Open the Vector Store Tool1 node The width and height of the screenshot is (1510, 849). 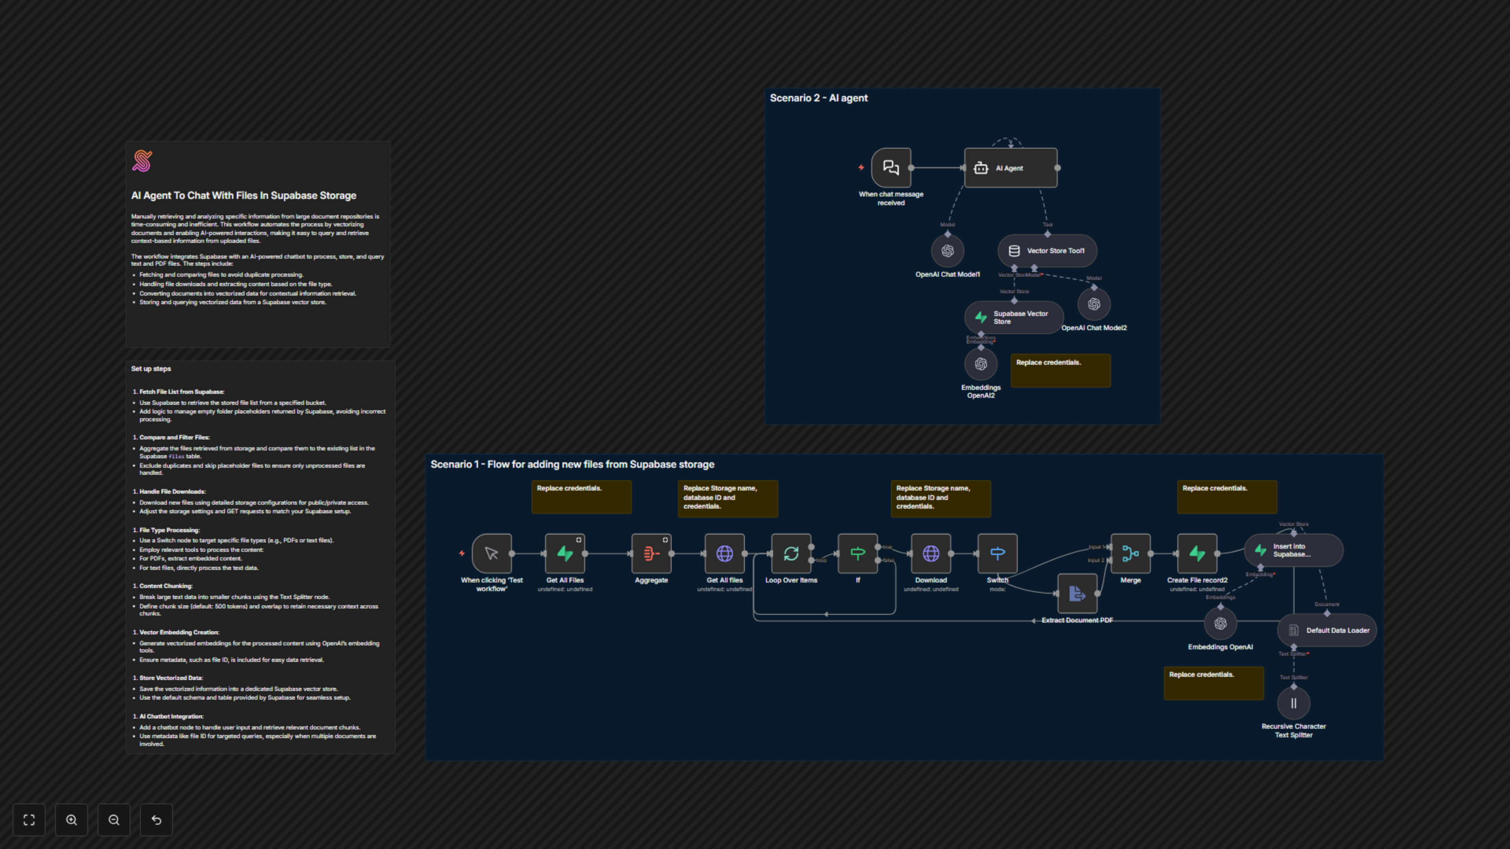[x=1047, y=251]
